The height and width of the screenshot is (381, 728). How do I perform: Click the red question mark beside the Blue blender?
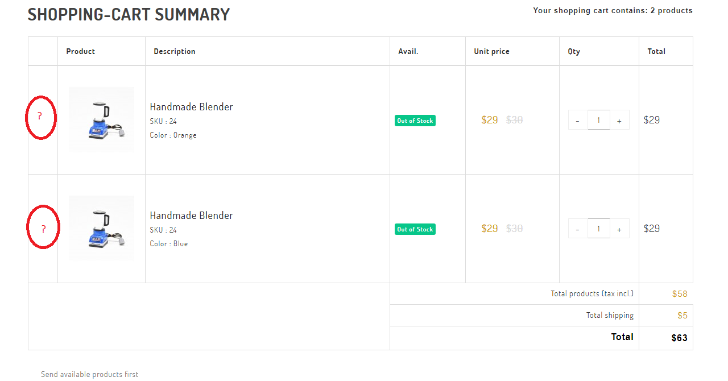coord(43,229)
